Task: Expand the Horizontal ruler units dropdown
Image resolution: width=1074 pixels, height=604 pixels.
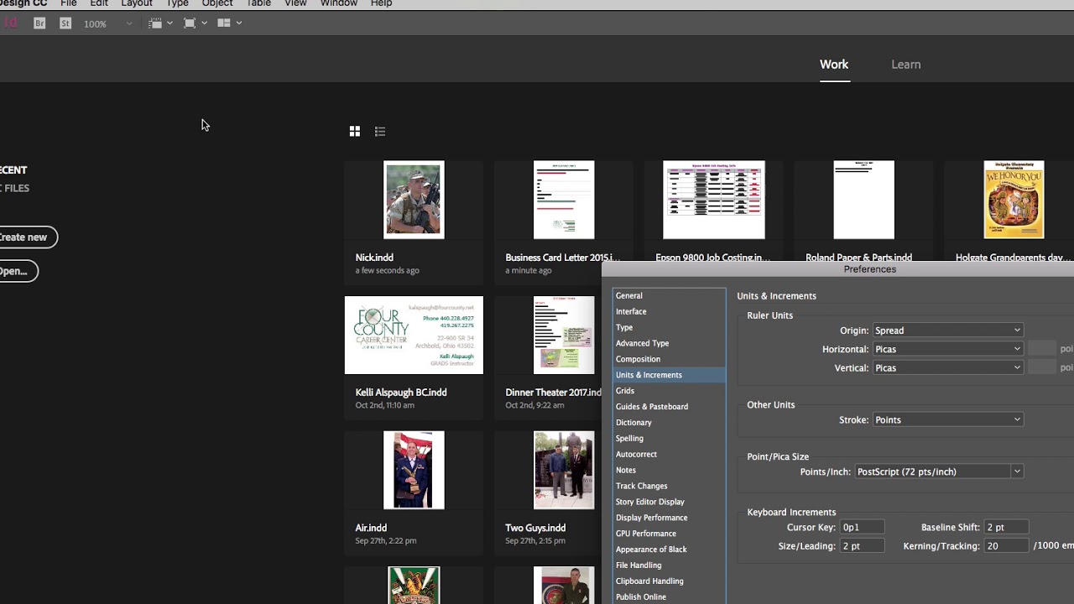Action: 948,349
